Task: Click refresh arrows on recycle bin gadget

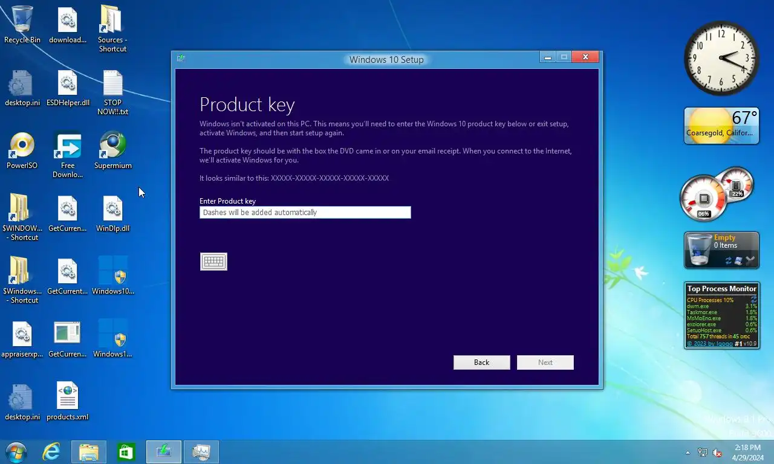Action: coord(729,260)
